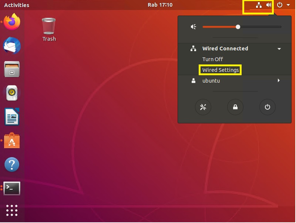Screen dimensions: 296x223
Task: Open the Help icon in dock
Action: pos(12,164)
